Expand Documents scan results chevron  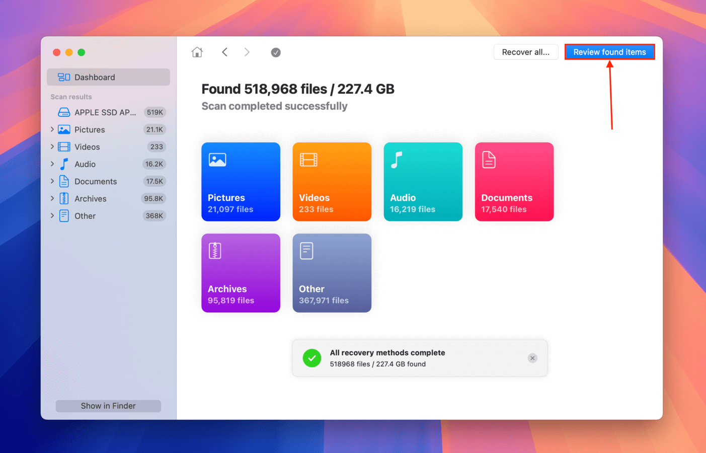click(x=52, y=181)
